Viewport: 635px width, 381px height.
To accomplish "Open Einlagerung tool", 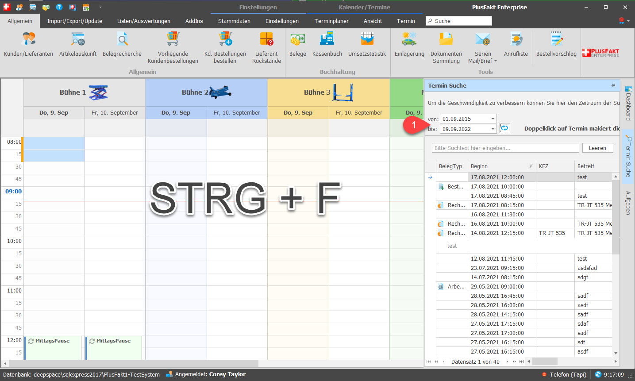I will pos(409,45).
